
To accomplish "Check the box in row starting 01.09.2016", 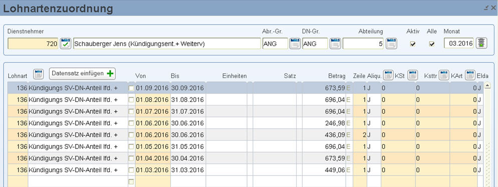I will click(131, 88).
